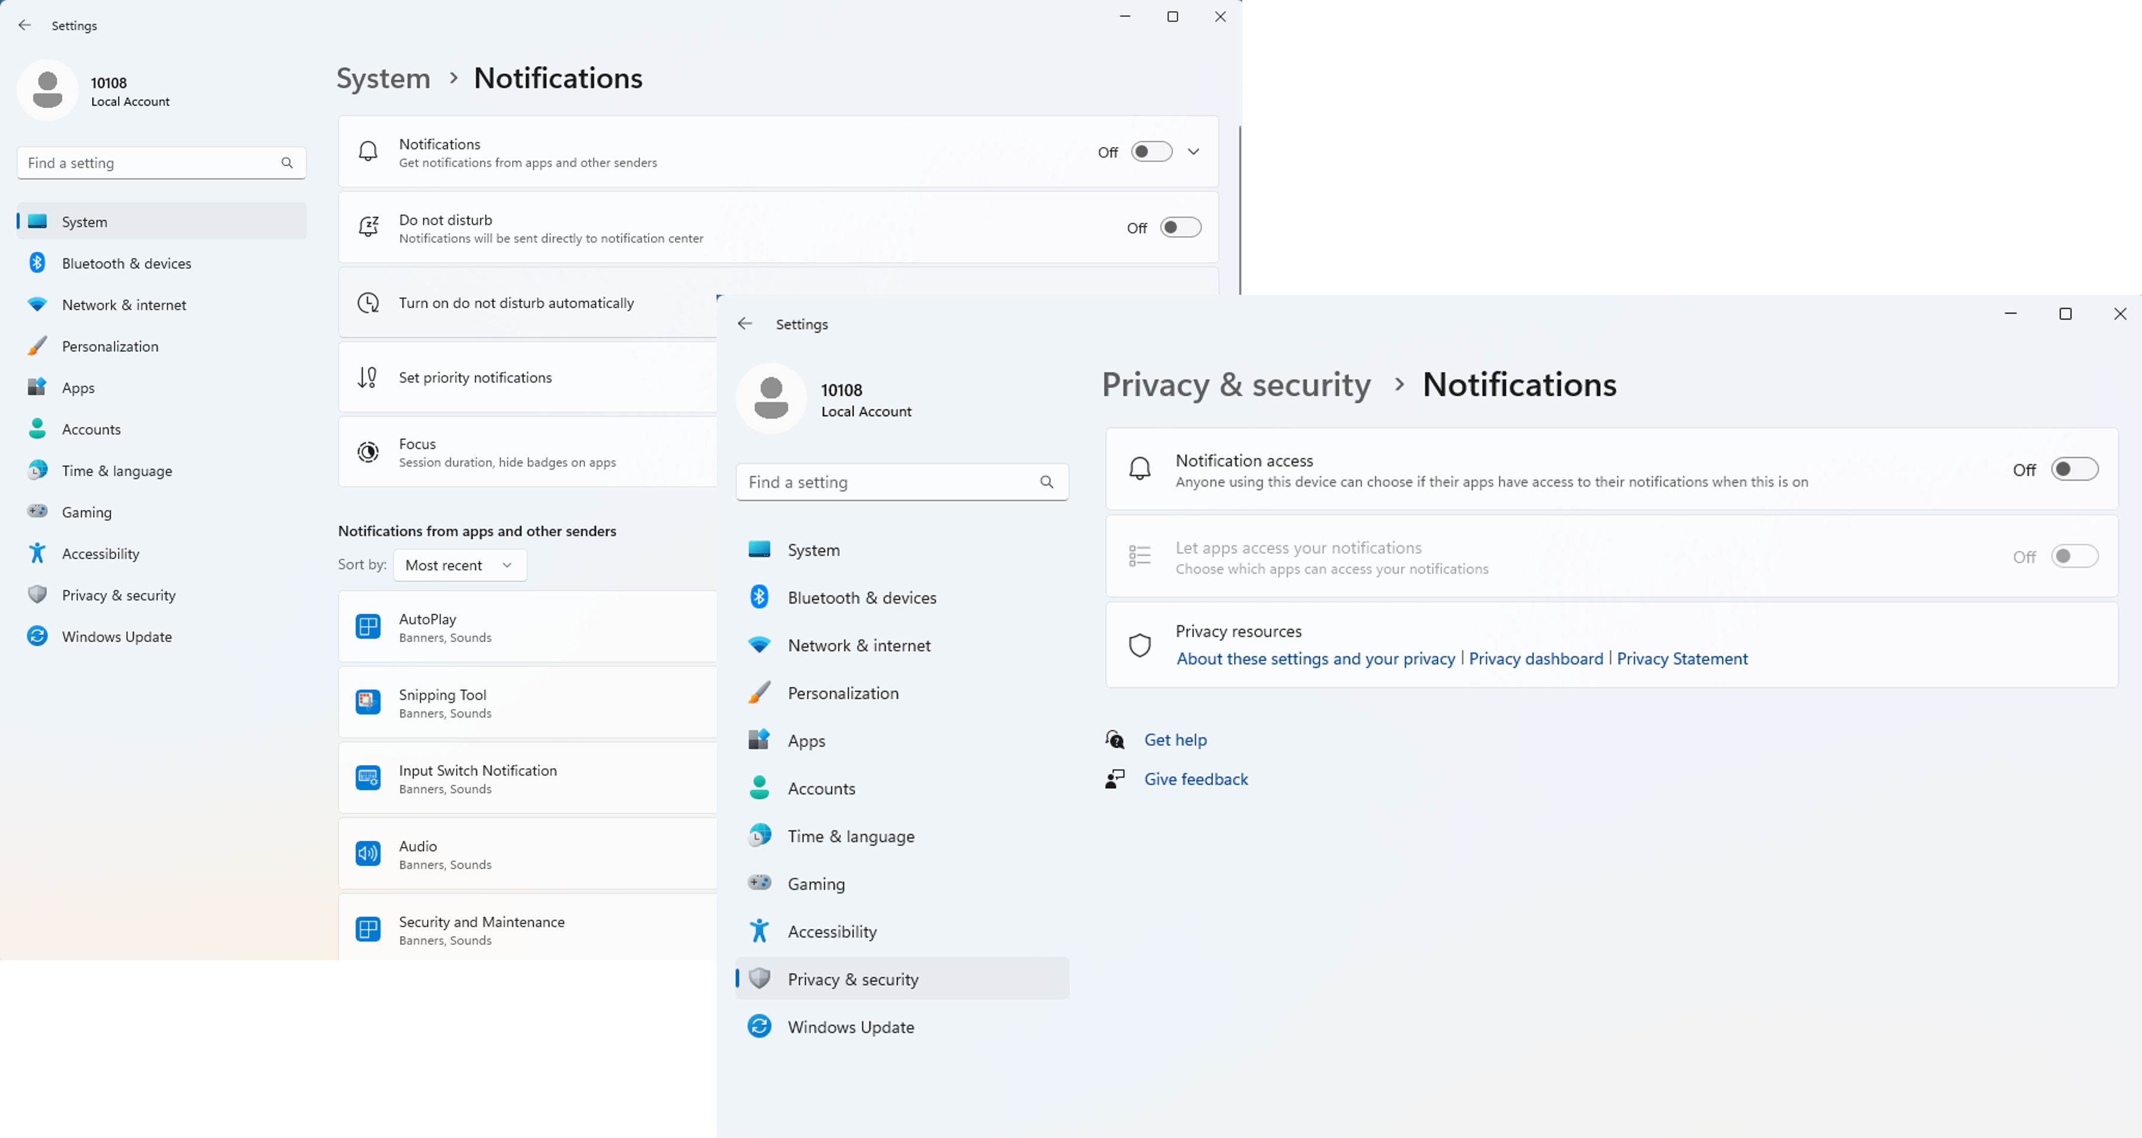Open the Privacy dashboard link
The image size is (2142, 1138).
tap(1535, 658)
